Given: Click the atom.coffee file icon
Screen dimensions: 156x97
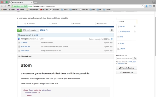Looking at the screenshot, I should pyautogui.click(x=19, y=51).
